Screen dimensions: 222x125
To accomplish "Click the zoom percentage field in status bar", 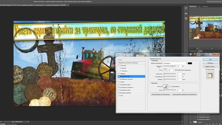I will pos(1,122).
